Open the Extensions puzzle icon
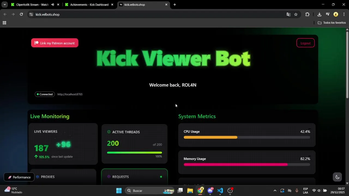Viewport: 349px width, 196px height. tap(307, 14)
